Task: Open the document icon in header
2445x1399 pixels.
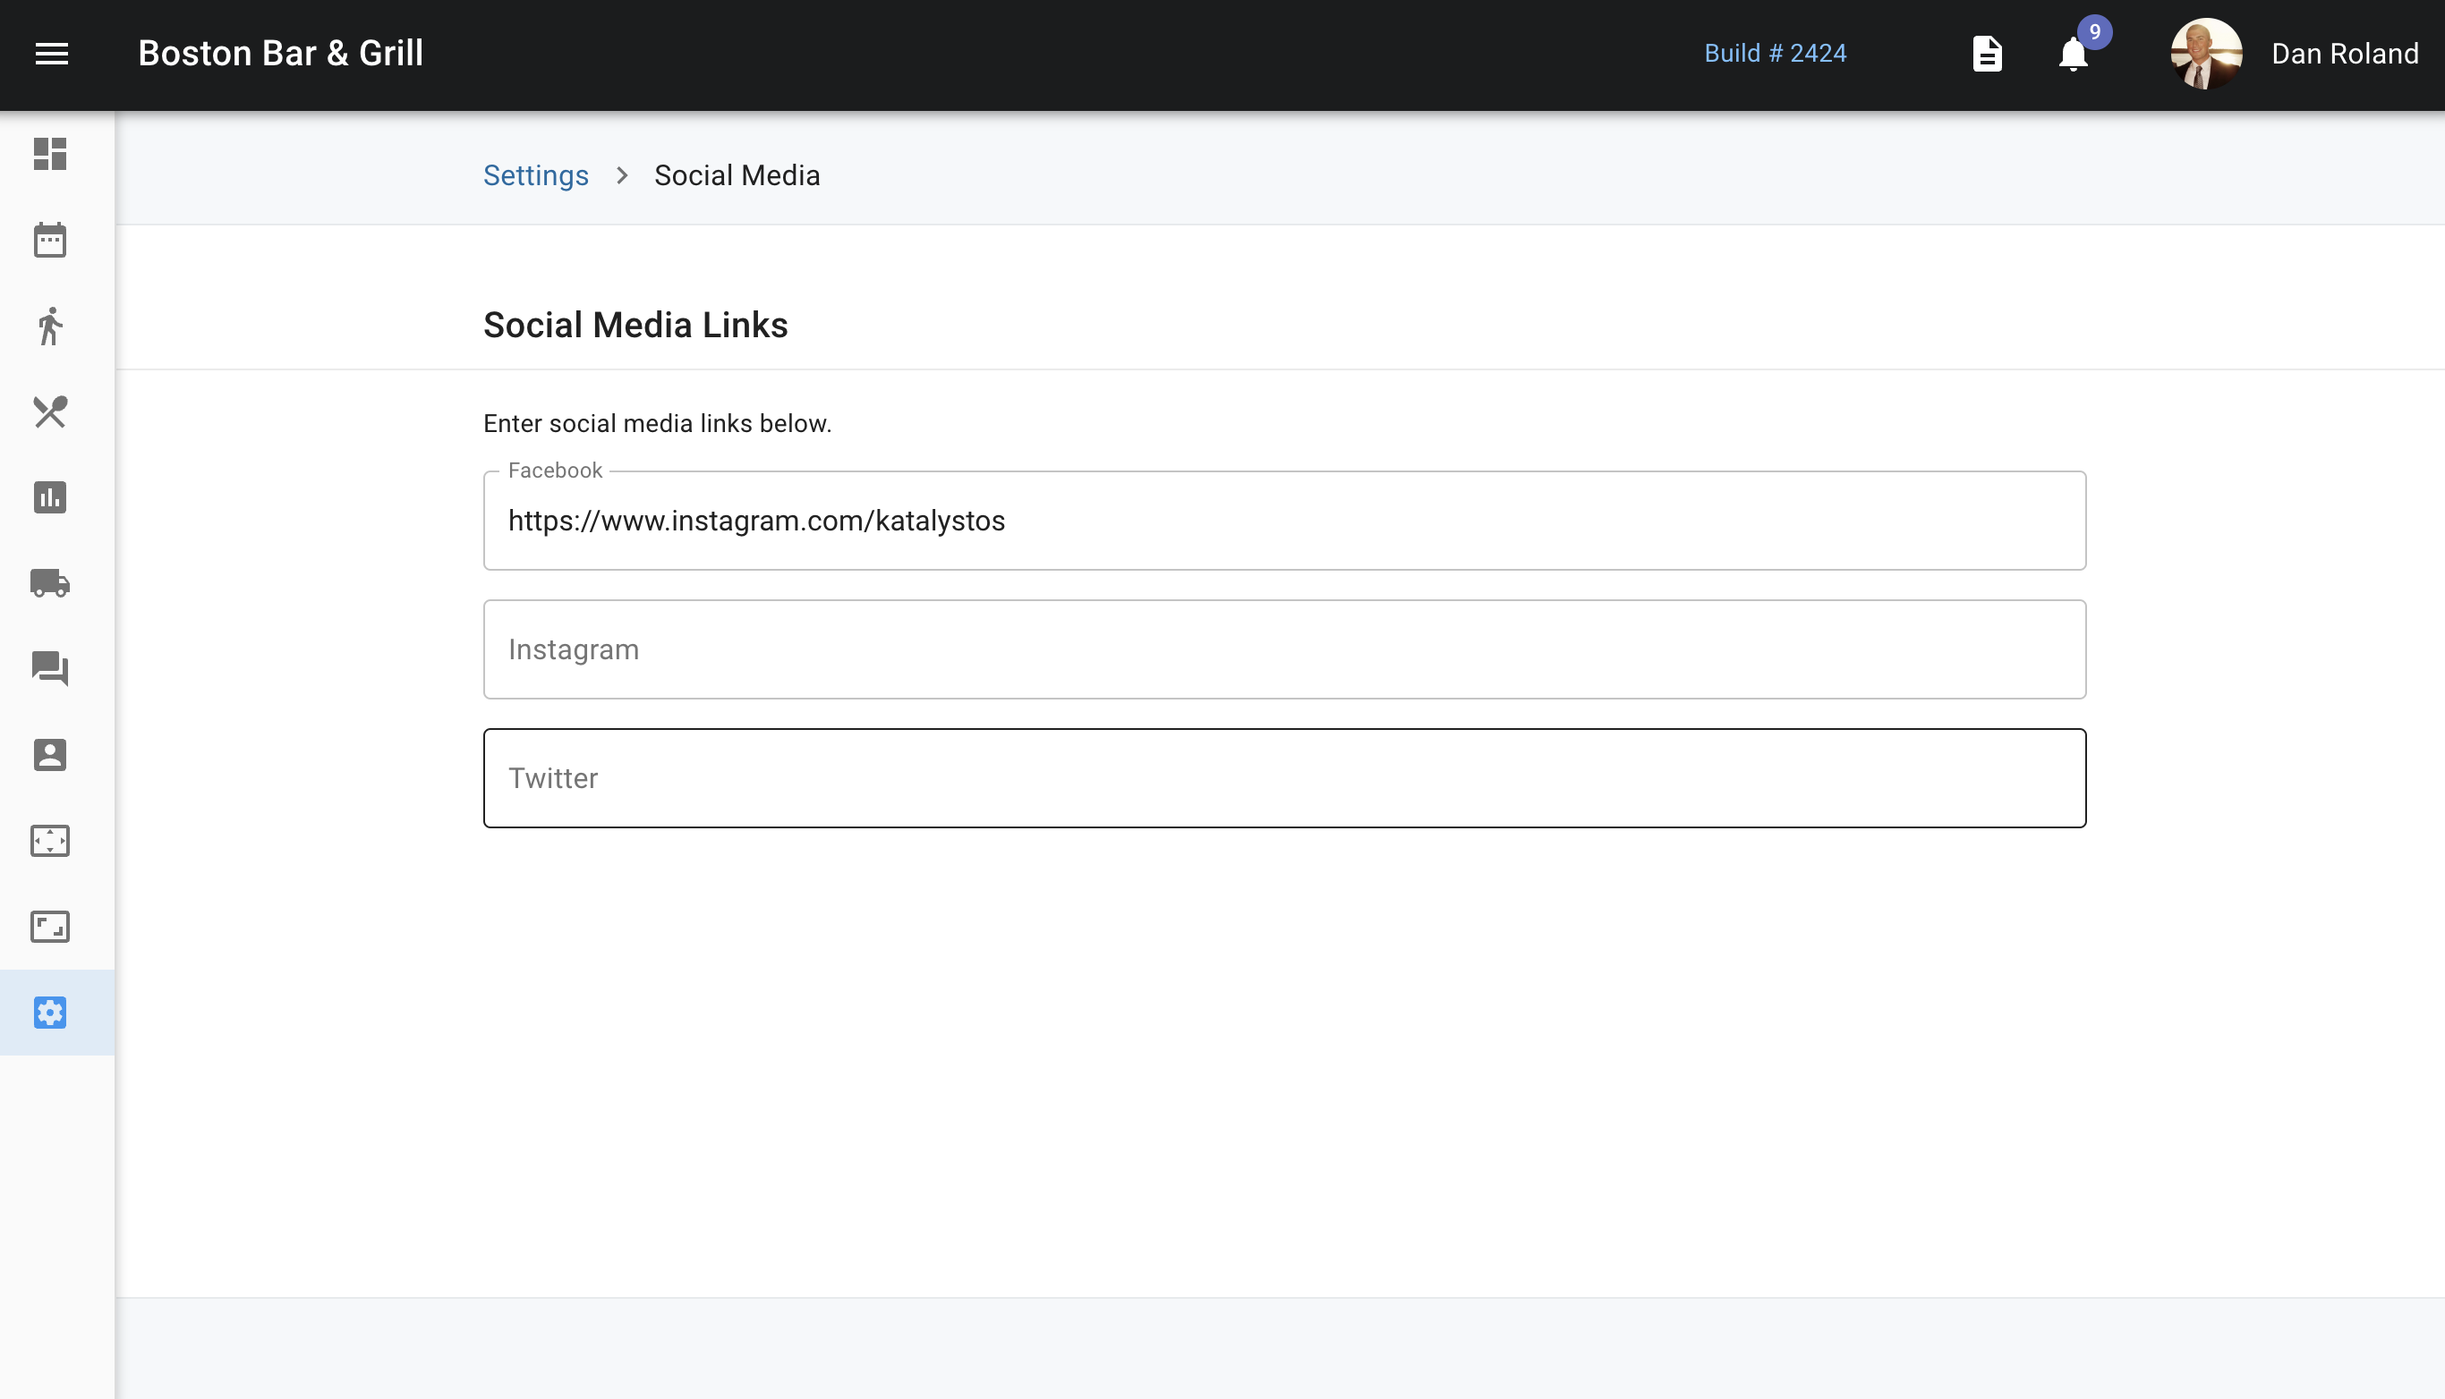Action: [x=1987, y=54]
